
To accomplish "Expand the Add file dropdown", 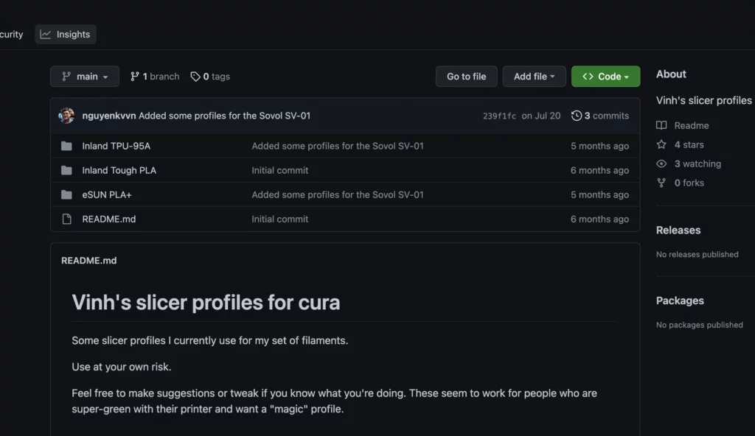I will click(534, 76).
